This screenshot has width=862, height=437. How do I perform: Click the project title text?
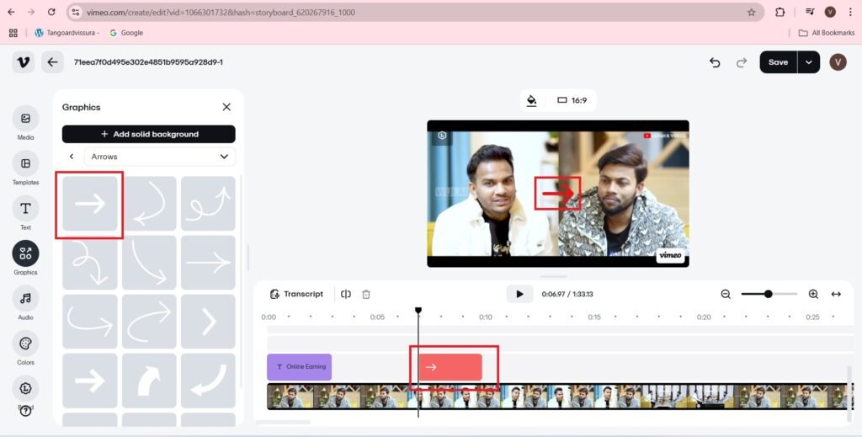coord(148,62)
